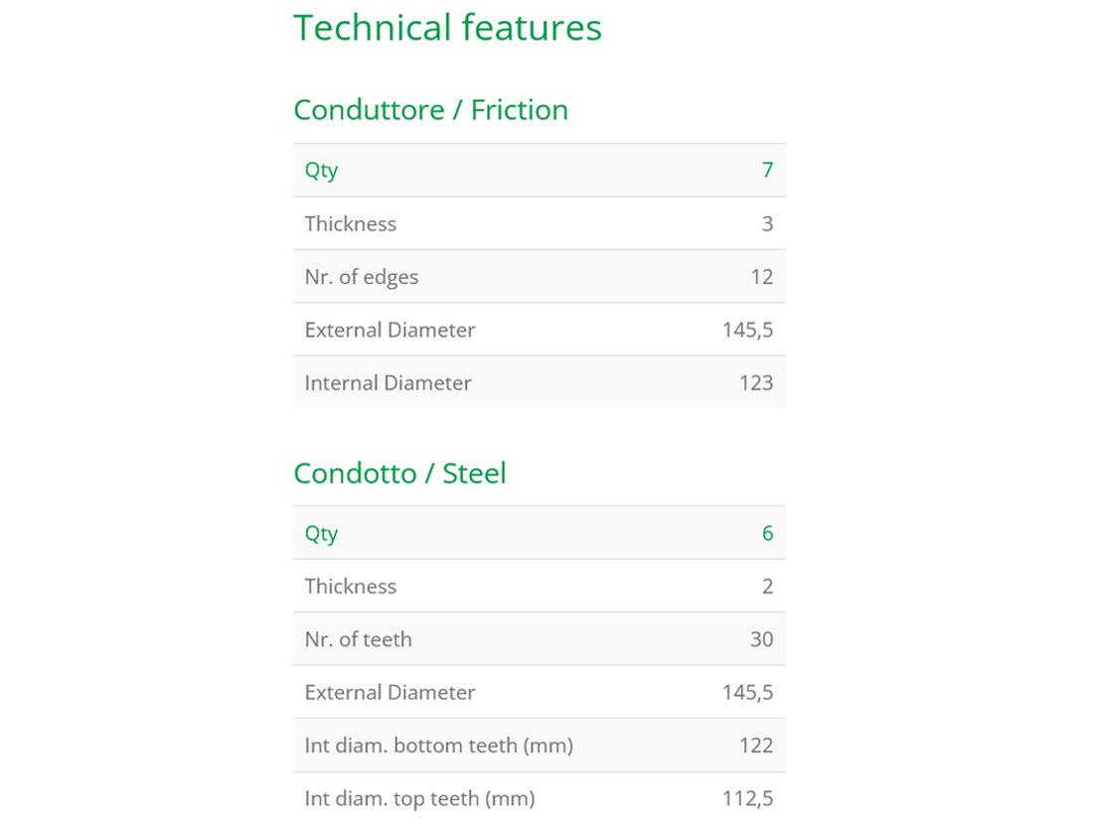Screen dimensions: 1093x819
Task: Select the Steel Thickness value 2
Action: (767, 587)
